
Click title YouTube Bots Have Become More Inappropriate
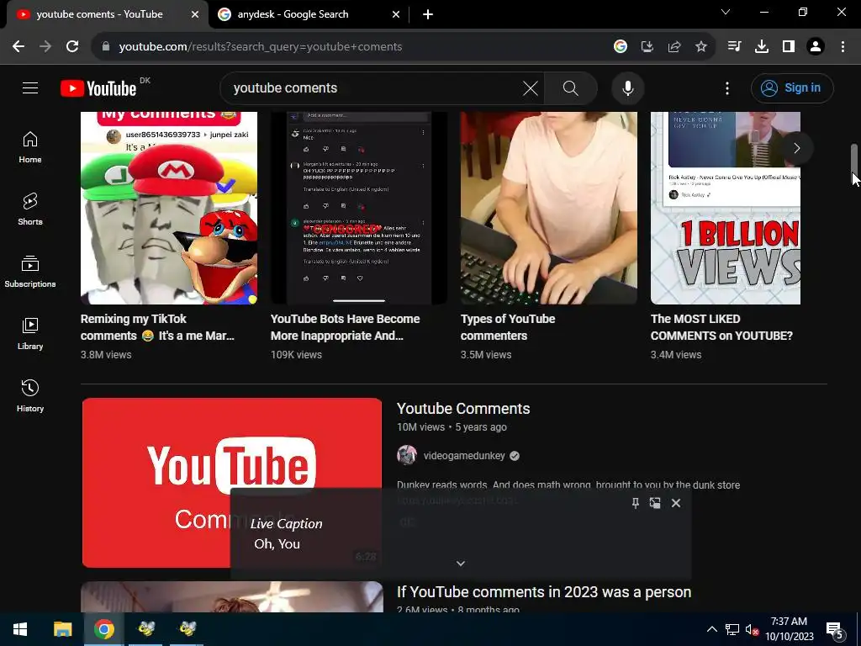coord(346,327)
